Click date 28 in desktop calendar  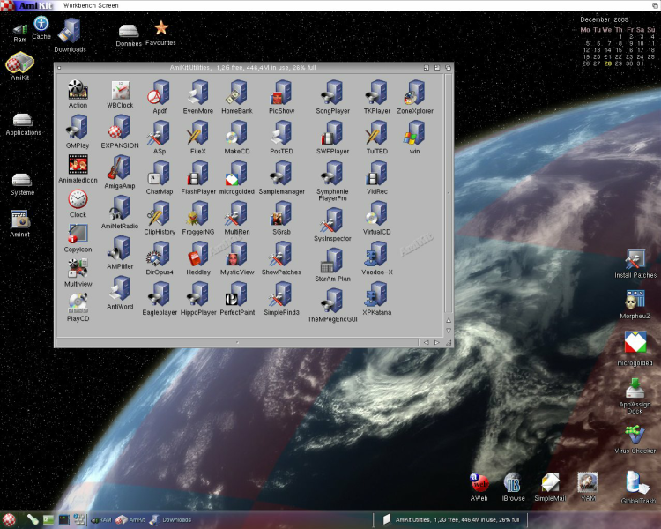[607, 63]
